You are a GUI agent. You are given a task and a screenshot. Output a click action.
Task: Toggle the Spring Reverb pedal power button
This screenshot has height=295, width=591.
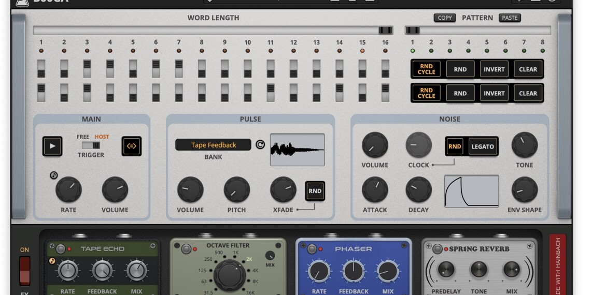[x=438, y=249]
